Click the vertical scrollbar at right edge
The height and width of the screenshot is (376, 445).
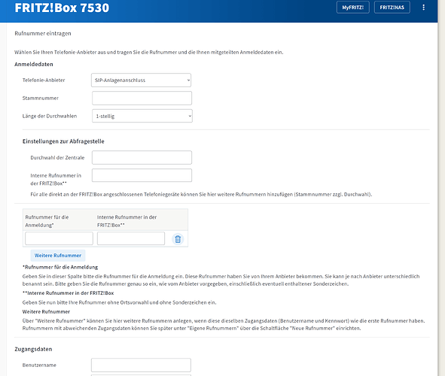[x=441, y=188]
